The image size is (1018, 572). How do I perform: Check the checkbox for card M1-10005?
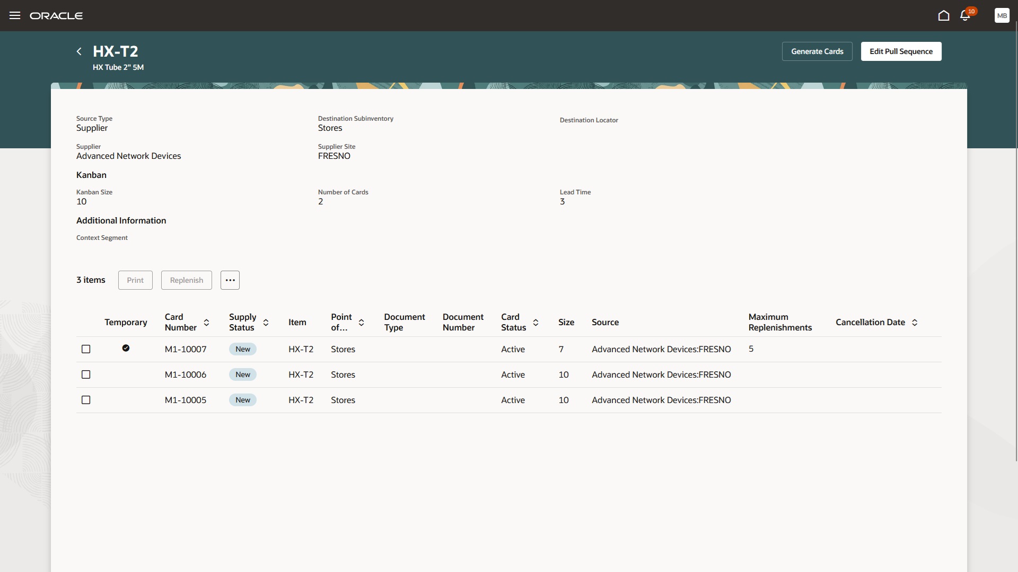click(x=85, y=399)
